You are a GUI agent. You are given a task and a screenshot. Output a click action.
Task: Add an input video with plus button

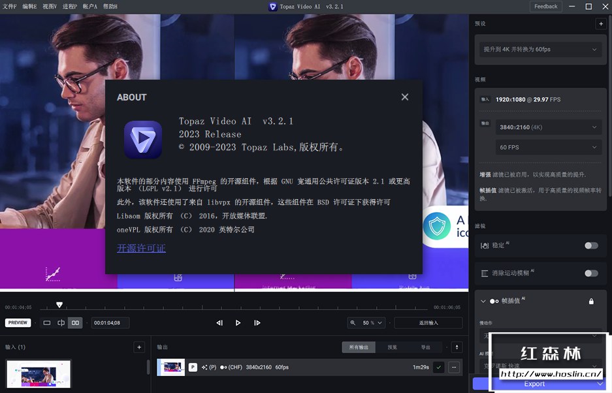[x=139, y=347]
